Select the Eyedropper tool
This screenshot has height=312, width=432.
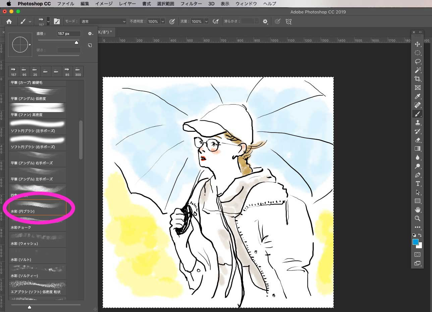tap(418, 97)
